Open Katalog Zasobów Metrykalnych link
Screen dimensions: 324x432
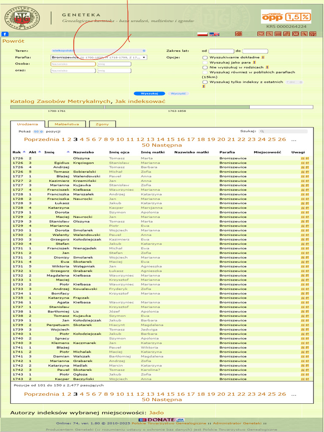point(61,101)
